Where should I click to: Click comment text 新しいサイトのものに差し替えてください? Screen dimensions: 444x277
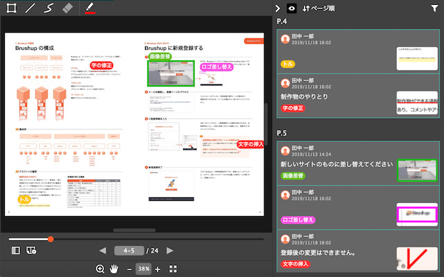(336, 164)
